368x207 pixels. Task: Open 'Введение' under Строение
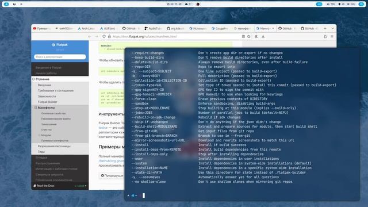click(44, 85)
